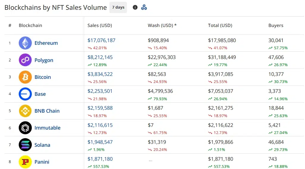Open the Solana blockchain link

(42, 145)
